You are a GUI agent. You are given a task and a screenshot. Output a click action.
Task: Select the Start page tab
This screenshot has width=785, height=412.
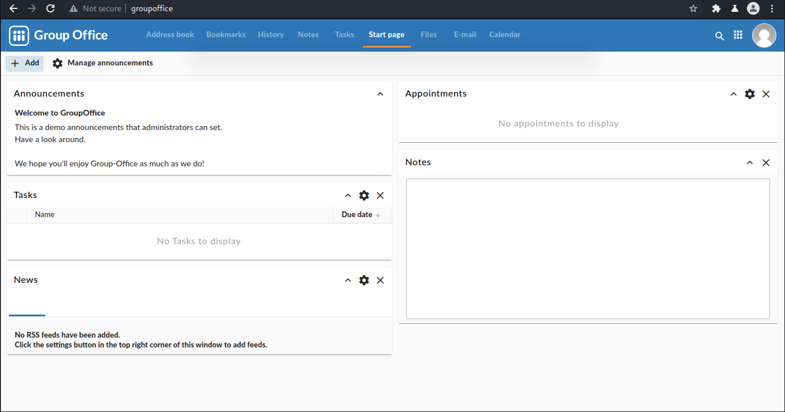[x=386, y=34]
